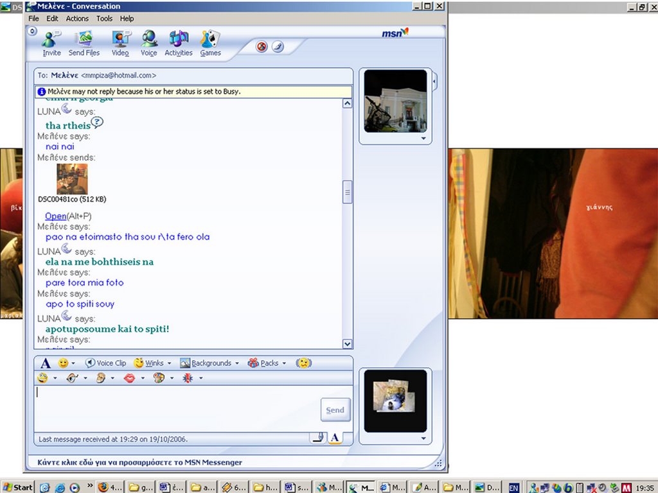Toggle the toolbar collapse button near Invite
The height and width of the screenshot is (493, 658).
32,31
